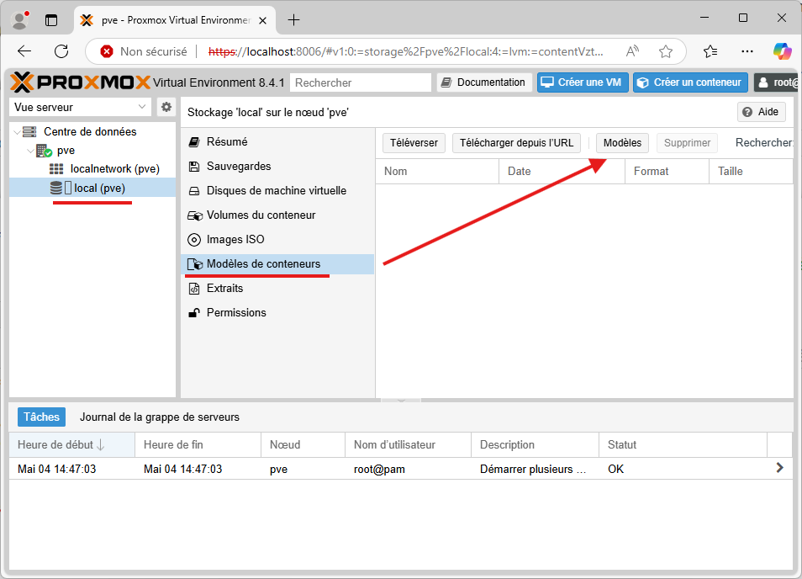Open browser settings and more menu
Image resolution: width=802 pixels, height=579 pixels.
click(x=747, y=51)
